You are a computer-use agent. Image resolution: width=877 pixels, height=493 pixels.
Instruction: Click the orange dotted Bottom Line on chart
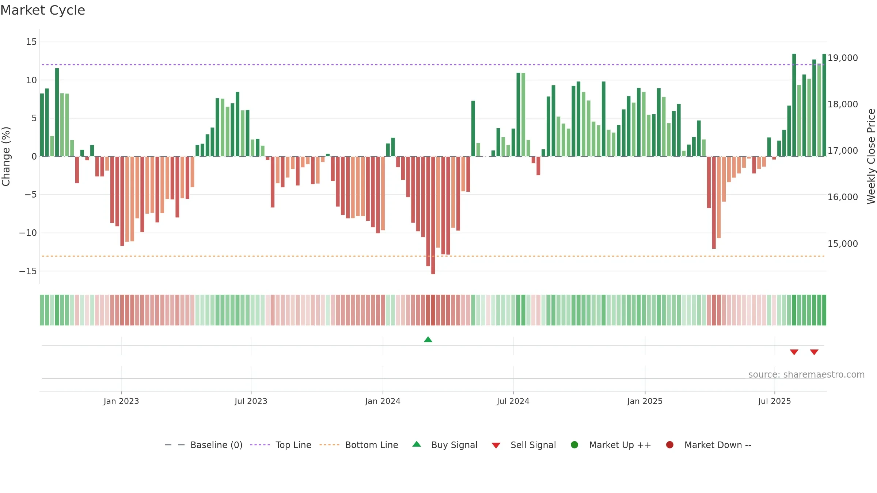pyautogui.click(x=433, y=256)
